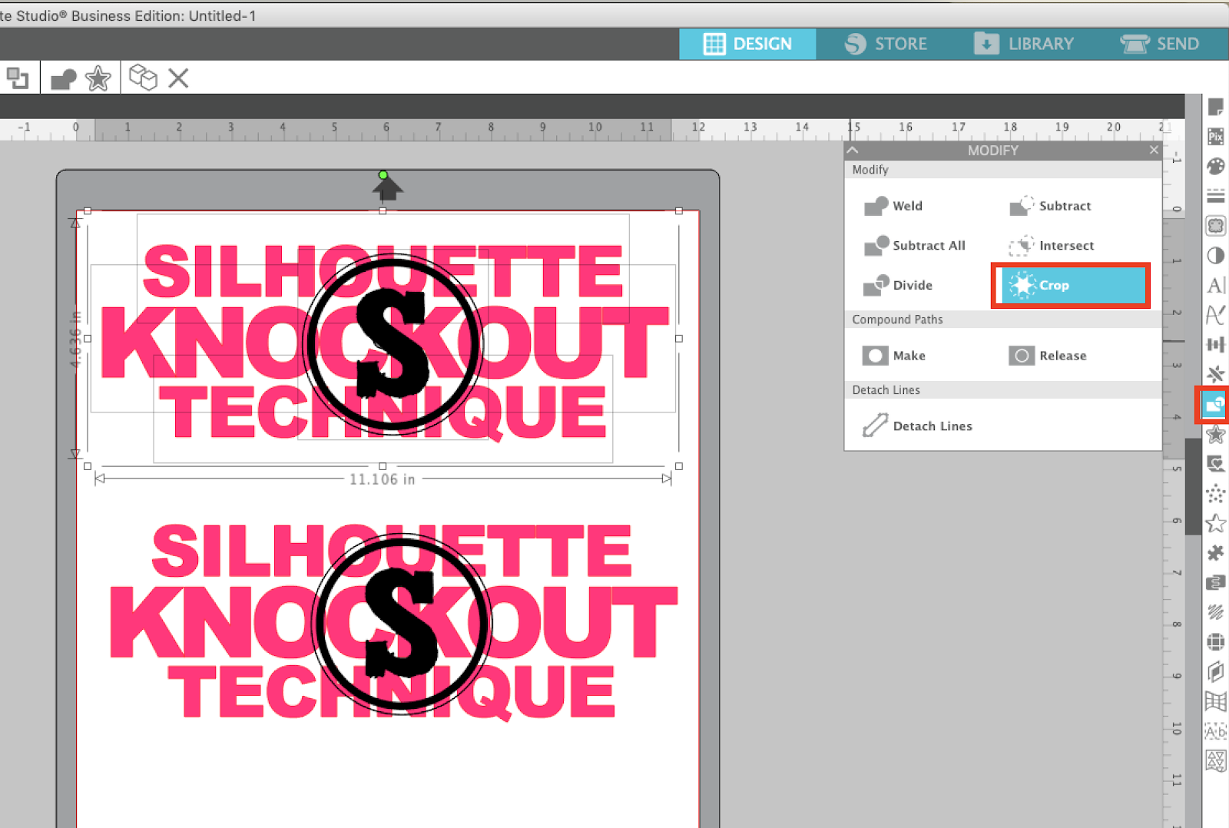Switch to the LIBRARY tab
The width and height of the screenshot is (1229, 828).
(1027, 44)
